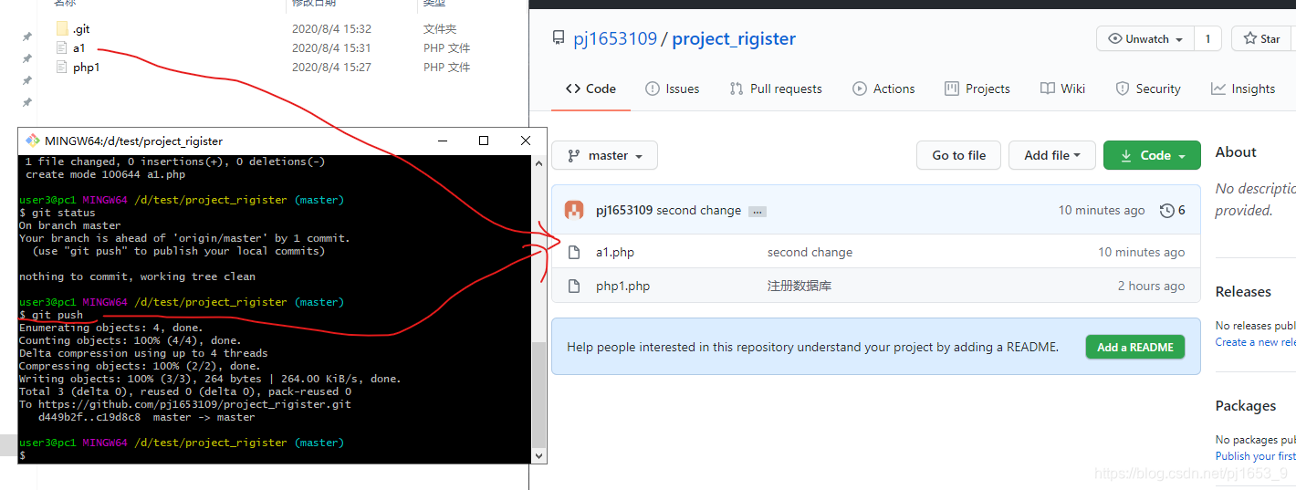Open the Add file dropdown
This screenshot has height=490, width=1296.
[1051, 155]
